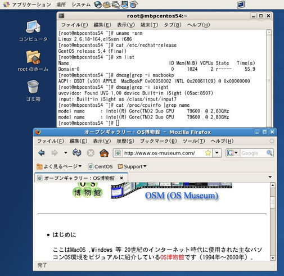
Task: Open the 場所 panel menu
Action: tap(61, 4)
